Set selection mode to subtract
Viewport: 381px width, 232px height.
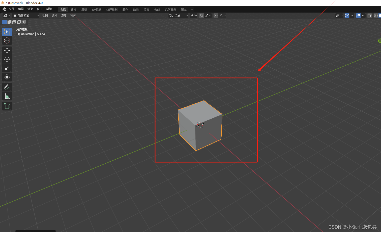14,22
